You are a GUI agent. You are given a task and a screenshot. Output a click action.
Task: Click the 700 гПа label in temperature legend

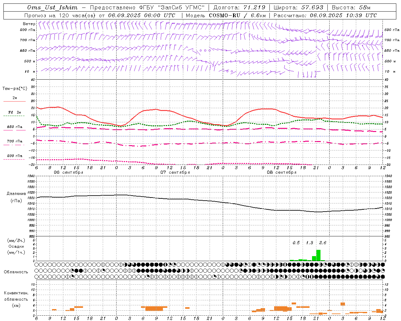[15, 141]
